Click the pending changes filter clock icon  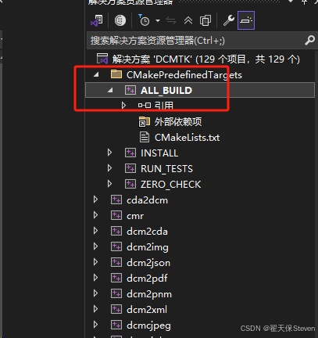click(x=144, y=20)
